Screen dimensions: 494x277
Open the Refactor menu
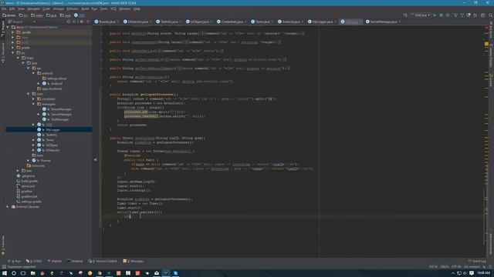pos(73,8)
